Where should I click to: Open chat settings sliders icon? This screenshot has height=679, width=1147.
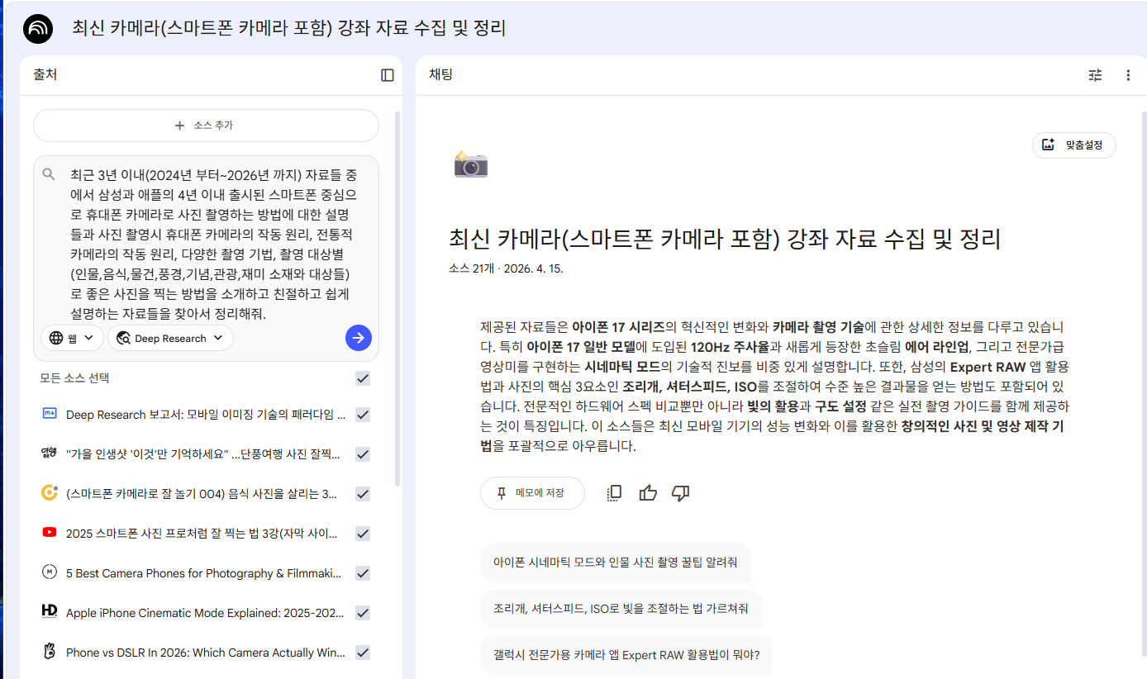(1095, 75)
